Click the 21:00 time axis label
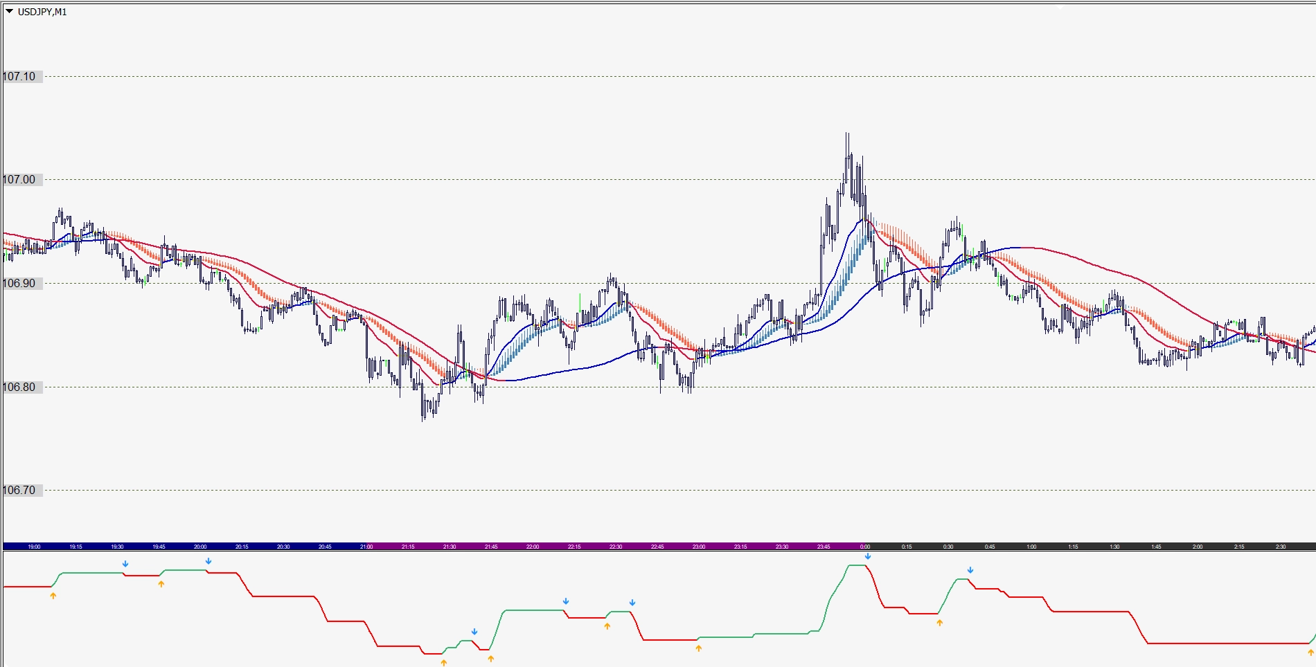 point(366,547)
